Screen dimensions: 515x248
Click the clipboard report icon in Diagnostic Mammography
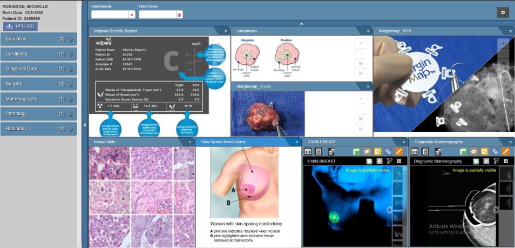425,152
